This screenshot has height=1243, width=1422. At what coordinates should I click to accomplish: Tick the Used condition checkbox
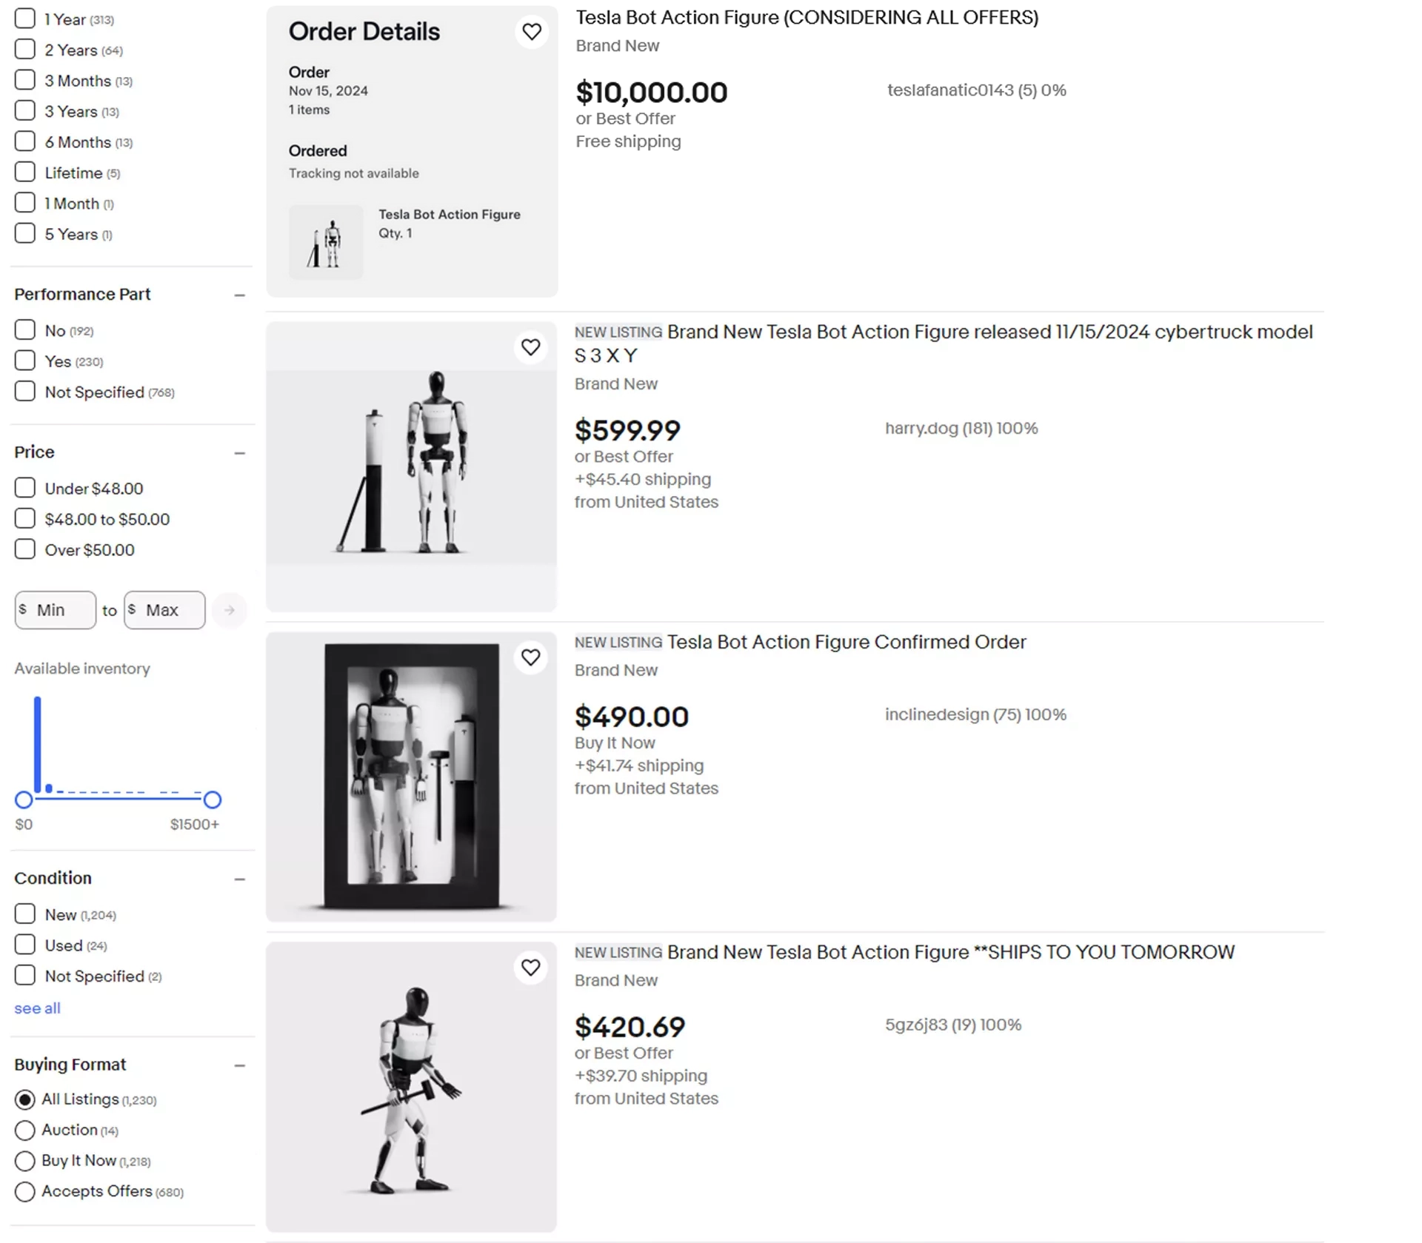click(25, 945)
